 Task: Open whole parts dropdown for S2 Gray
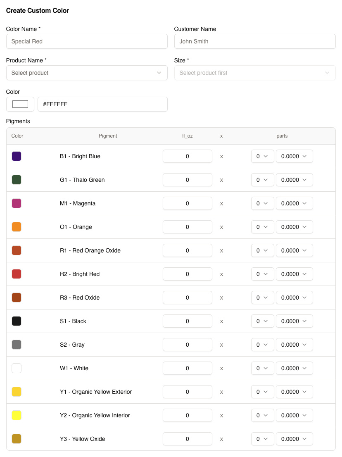(x=262, y=345)
